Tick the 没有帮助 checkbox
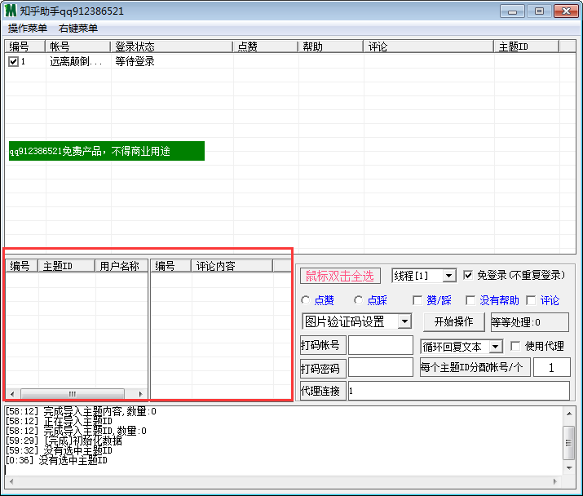This screenshot has height=496, width=583. point(470,300)
